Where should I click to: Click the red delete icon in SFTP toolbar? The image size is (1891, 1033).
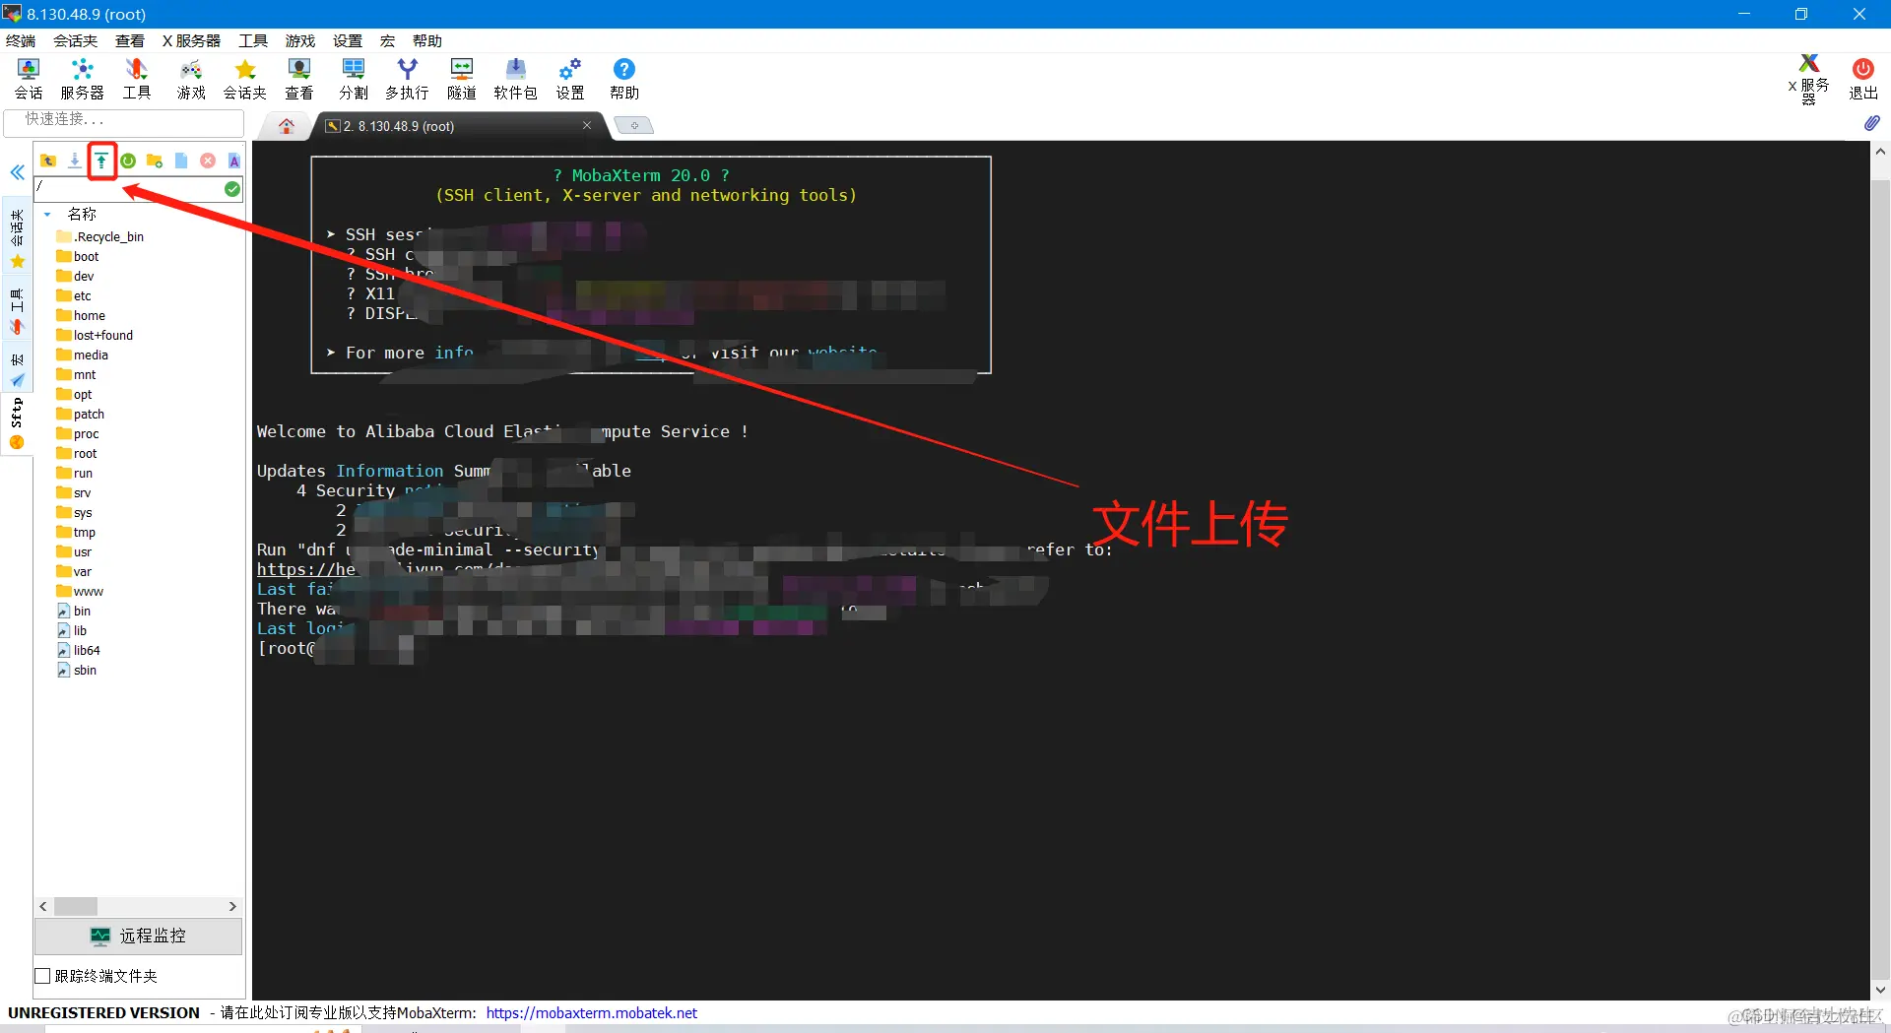[208, 161]
